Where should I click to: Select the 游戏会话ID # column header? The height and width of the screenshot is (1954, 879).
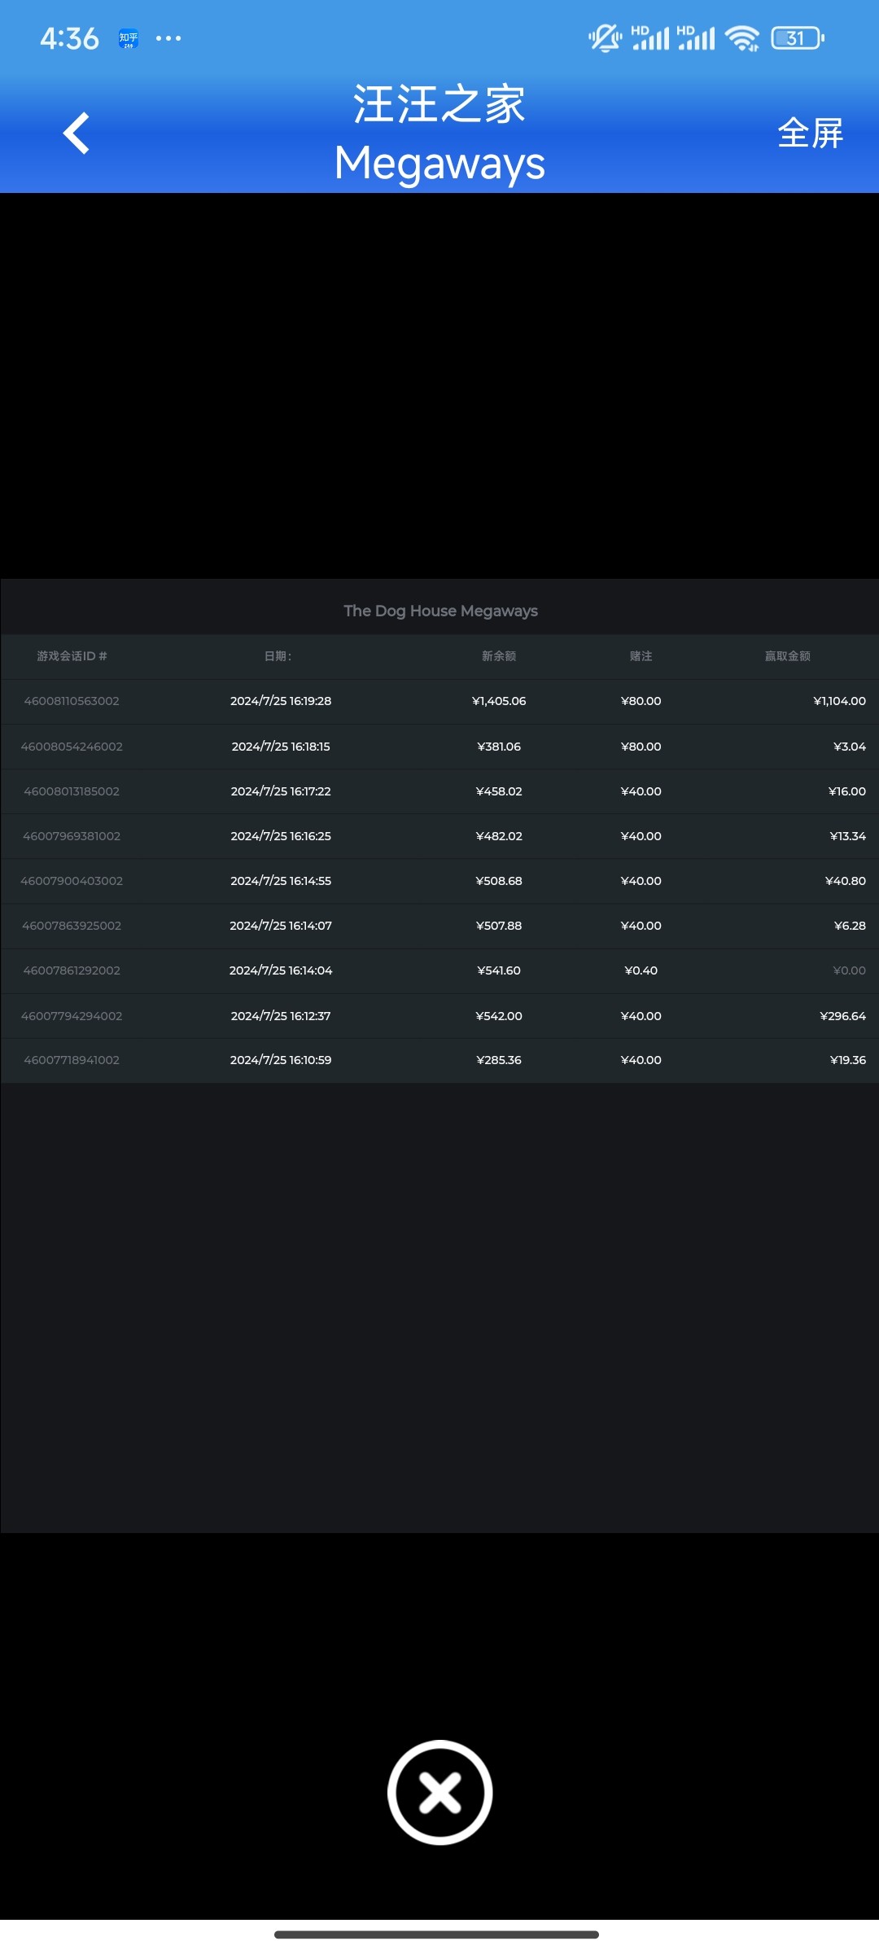pyautogui.click(x=72, y=656)
